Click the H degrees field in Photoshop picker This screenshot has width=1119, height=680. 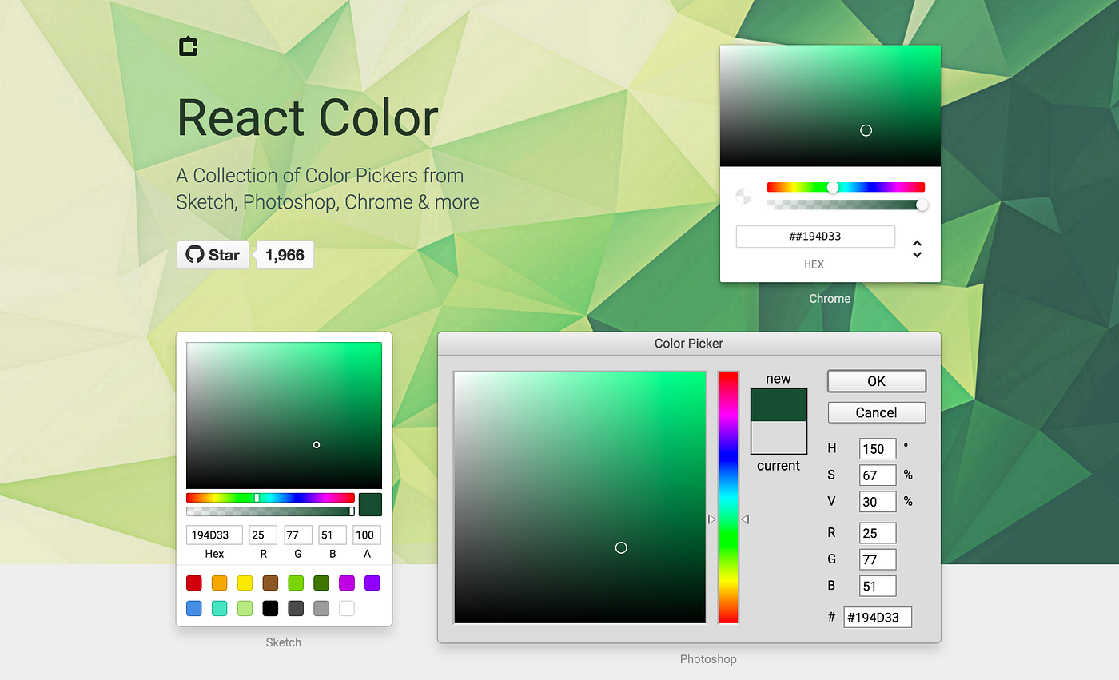pyautogui.click(x=877, y=448)
